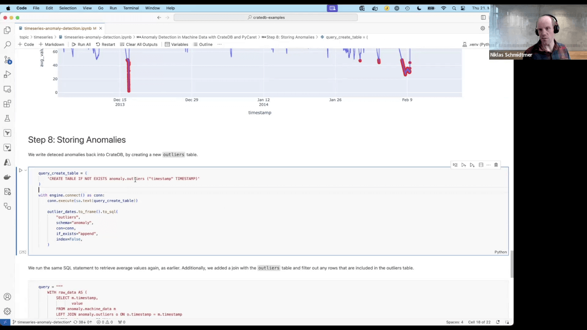Expand run options chevron beside cell run button
Viewport: 587px width, 330px height.
coord(26,171)
